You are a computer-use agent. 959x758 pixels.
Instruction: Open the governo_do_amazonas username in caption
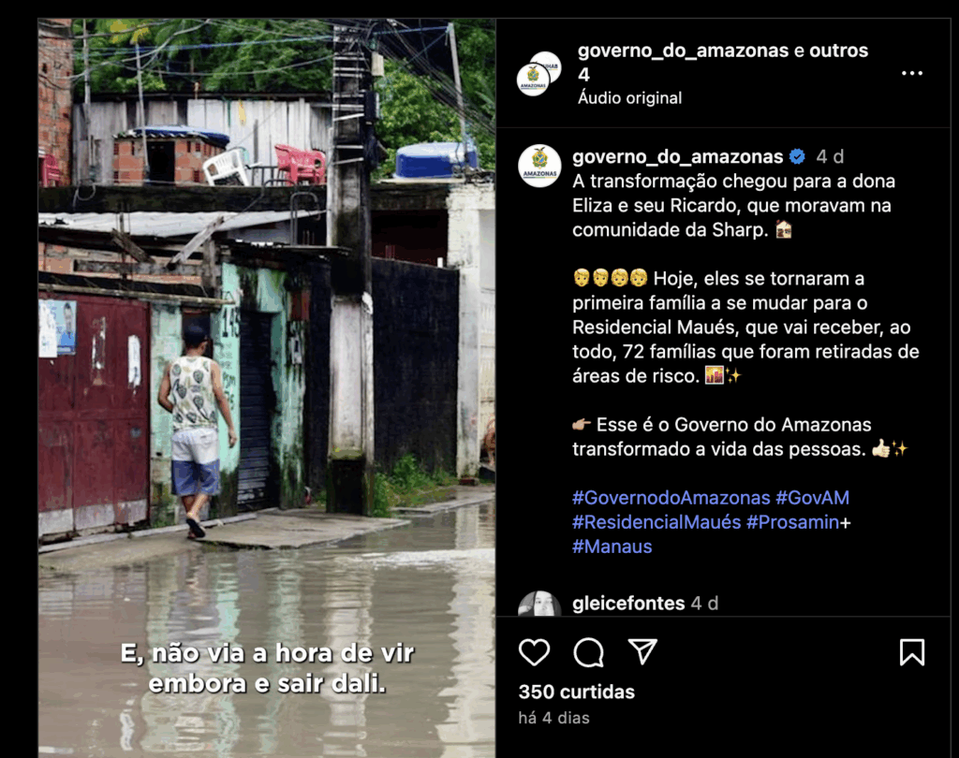[678, 157]
